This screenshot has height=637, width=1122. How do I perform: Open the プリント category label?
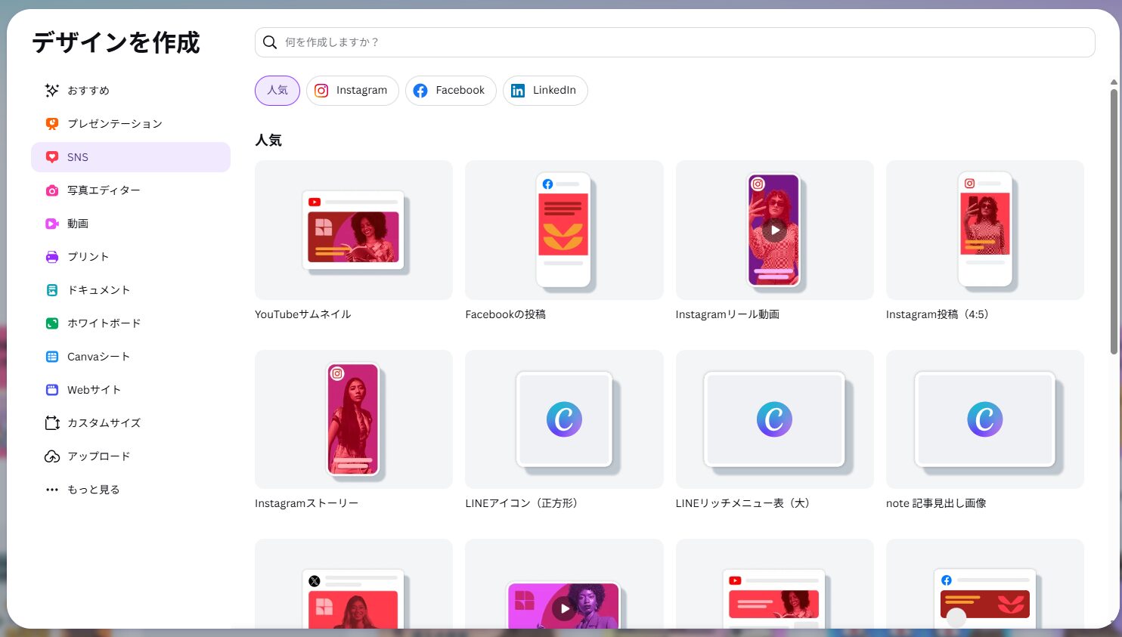pos(88,257)
